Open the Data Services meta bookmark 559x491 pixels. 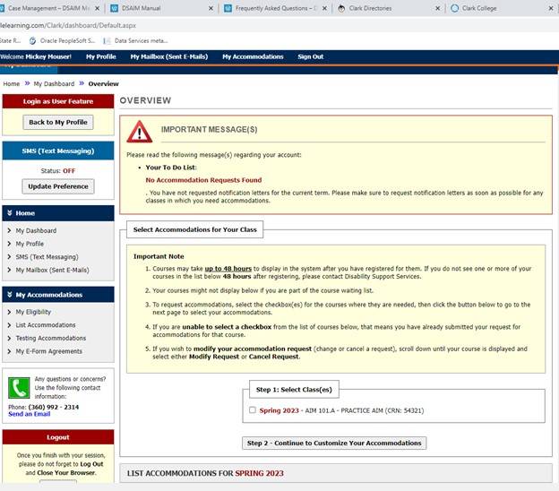[136, 40]
